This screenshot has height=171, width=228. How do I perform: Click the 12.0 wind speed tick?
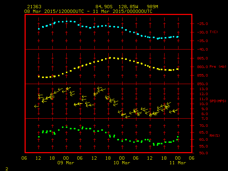click(x=203, y=94)
